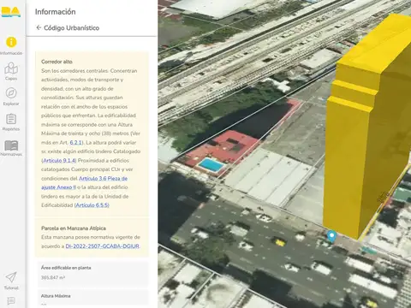
Task: Click the Código Urbanístico header text
Action: (x=72, y=28)
